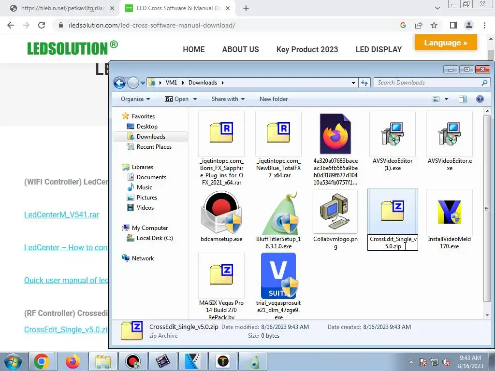Select My Computer in navigation pane
The height and width of the screenshot is (371, 495).
[x=150, y=228]
